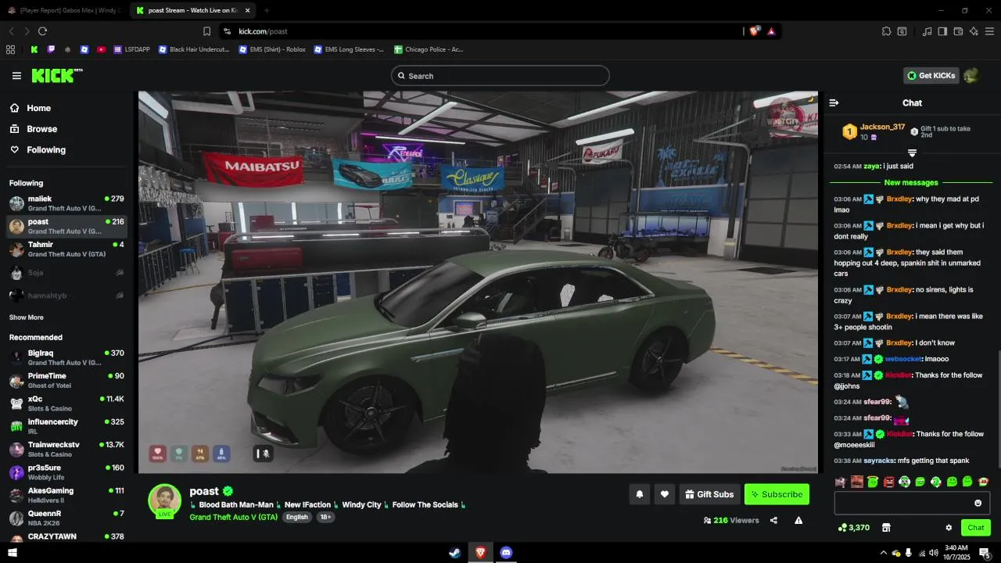Open Trainwreckstv recommended channel

click(x=66, y=450)
